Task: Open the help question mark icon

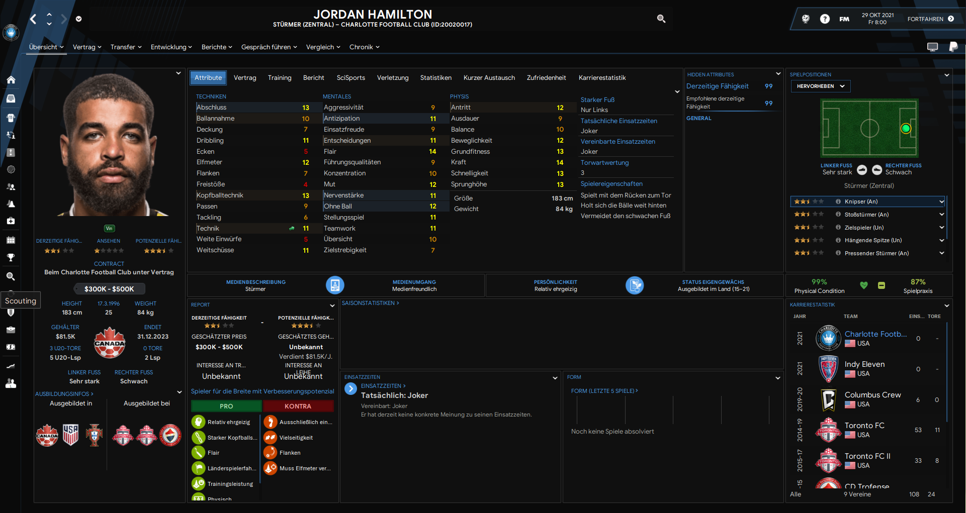Action: [825, 19]
